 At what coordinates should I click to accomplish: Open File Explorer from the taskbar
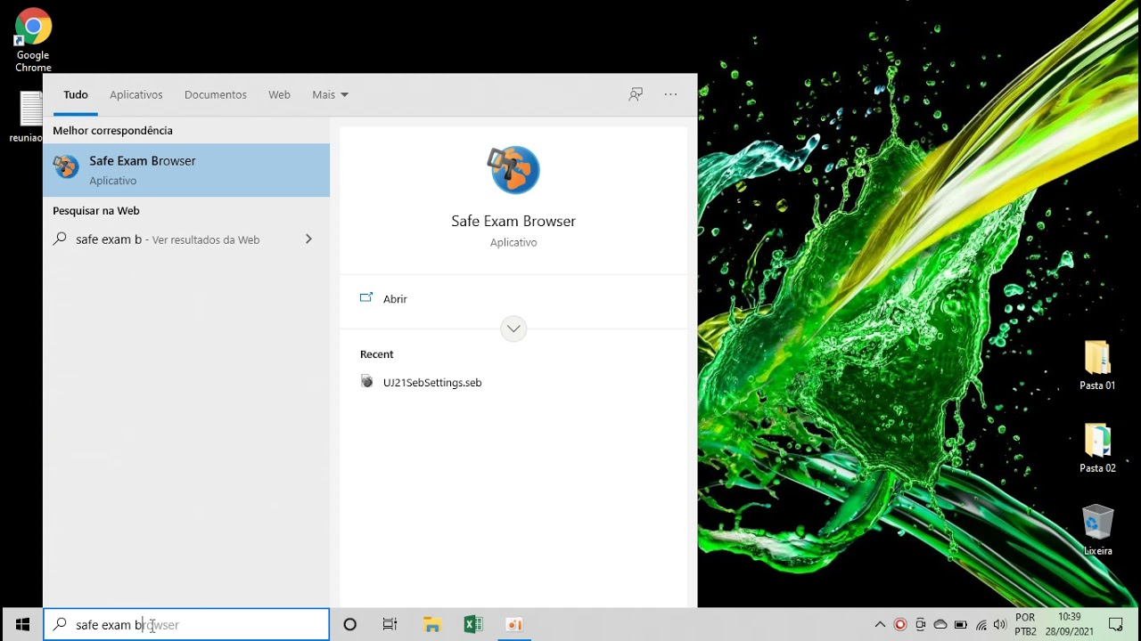[432, 624]
